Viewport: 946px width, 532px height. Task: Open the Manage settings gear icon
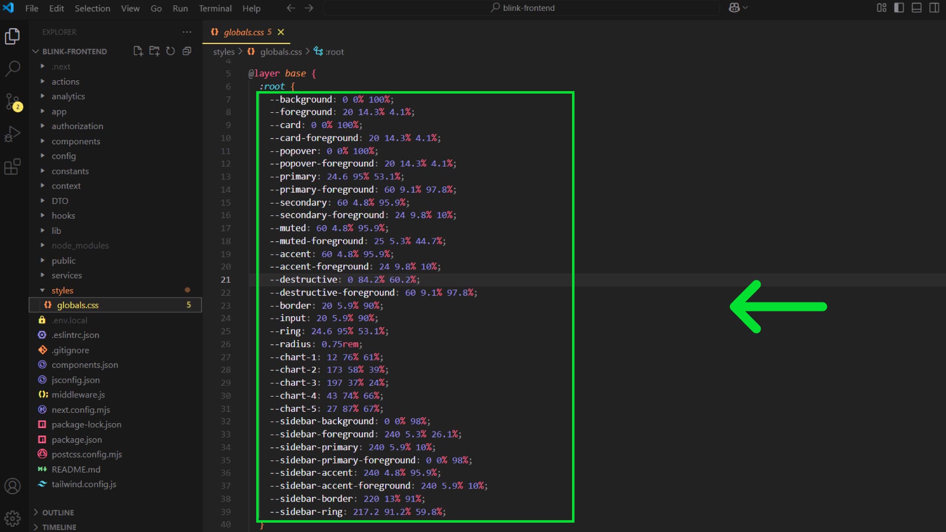click(x=12, y=518)
